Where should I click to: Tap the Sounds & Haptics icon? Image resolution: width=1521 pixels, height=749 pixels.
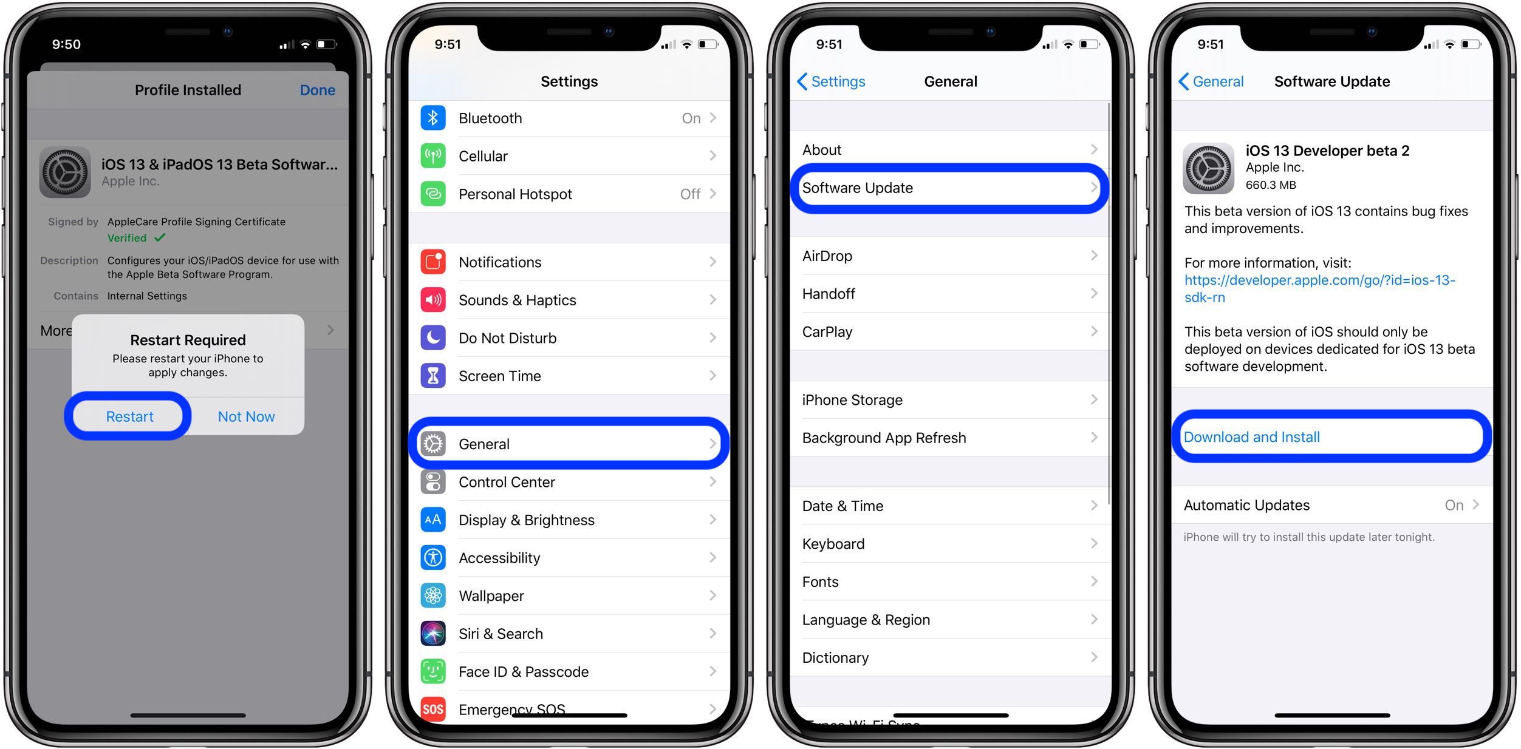[432, 299]
